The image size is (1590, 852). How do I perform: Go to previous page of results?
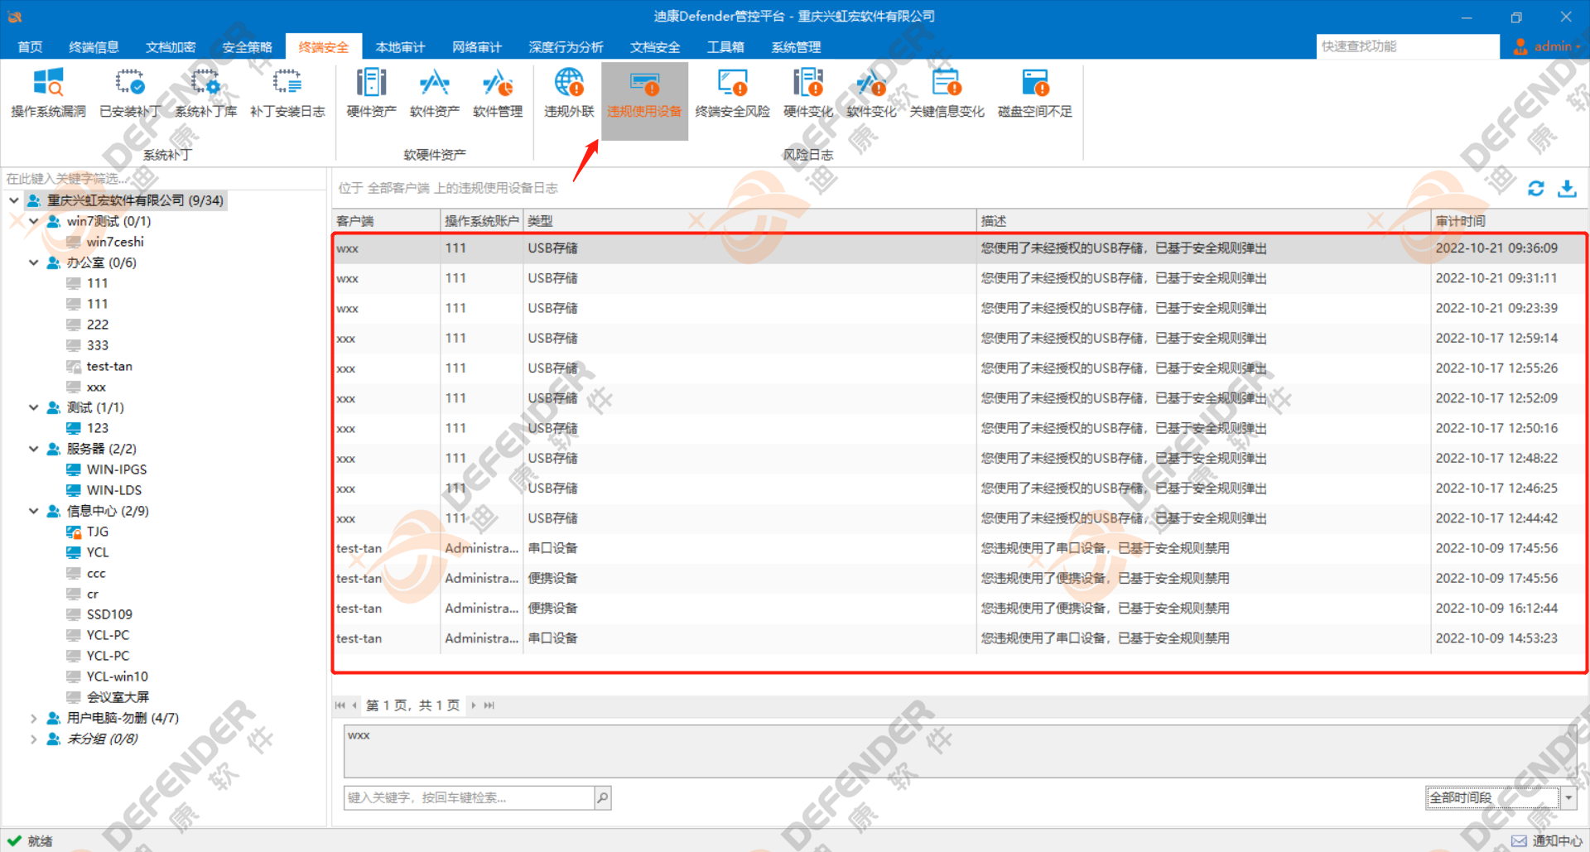tap(354, 705)
